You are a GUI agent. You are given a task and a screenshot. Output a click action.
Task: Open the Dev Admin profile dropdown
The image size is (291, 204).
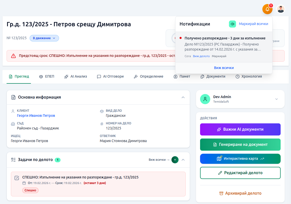[x=276, y=99]
